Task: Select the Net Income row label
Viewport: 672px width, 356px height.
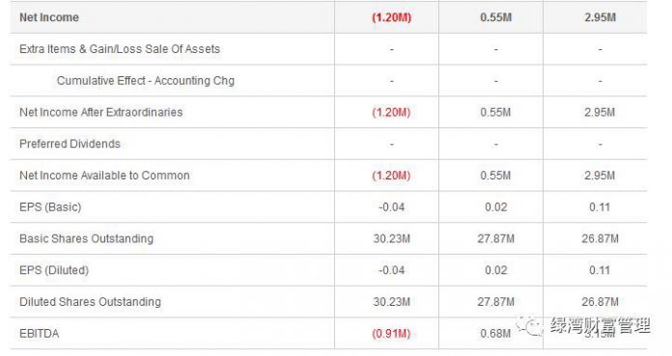Action: coord(49,17)
